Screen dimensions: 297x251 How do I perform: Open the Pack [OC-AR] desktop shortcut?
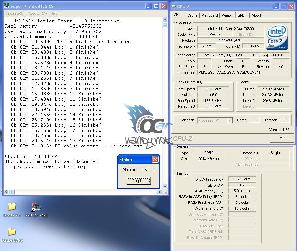[x=36, y=209]
